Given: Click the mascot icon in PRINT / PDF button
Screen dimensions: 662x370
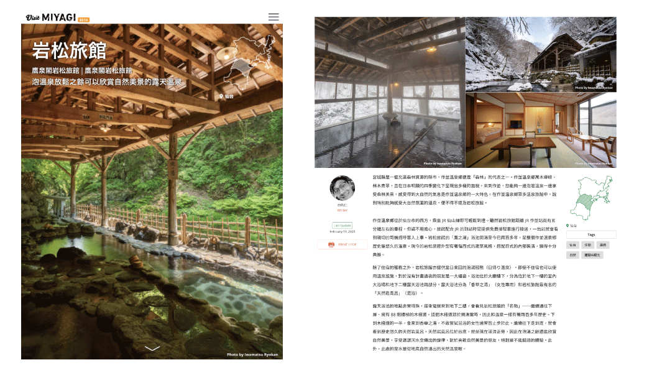Looking at the screenshot, I should pyautogui.click(x=331, y=244).
